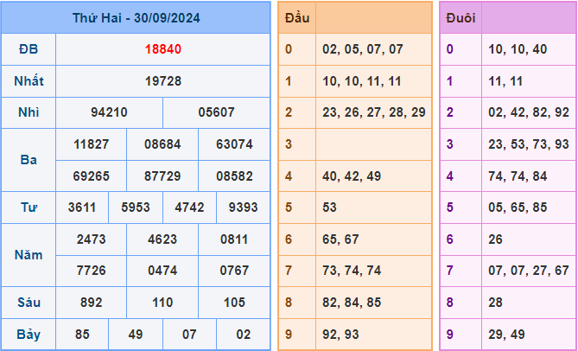578x351 pixels.
Task: Select fourth prize number 5953
Action: (136, 207)
